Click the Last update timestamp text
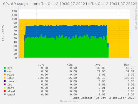Image resolution: width=138 pixels, height=104 pixels. click(103, 98)
